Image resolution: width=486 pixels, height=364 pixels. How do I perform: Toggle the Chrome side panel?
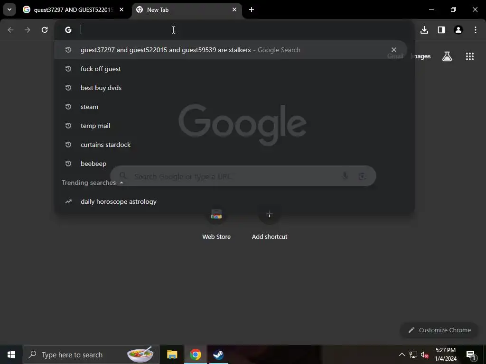(x=441, y=30)
